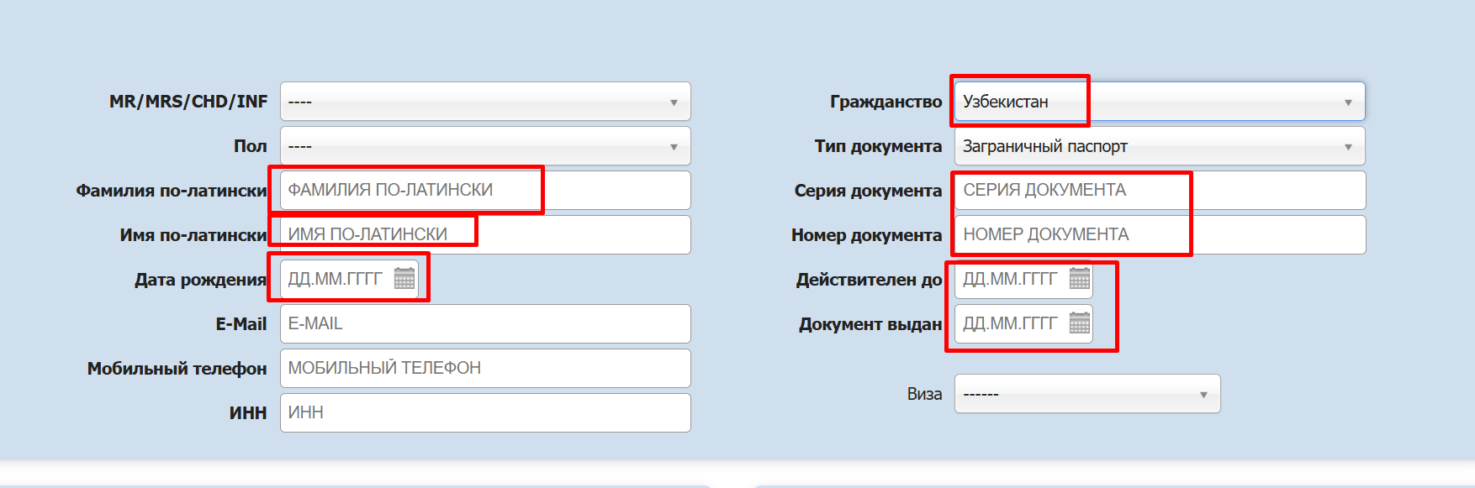Focus the Серия документа field

(1159, 191)
